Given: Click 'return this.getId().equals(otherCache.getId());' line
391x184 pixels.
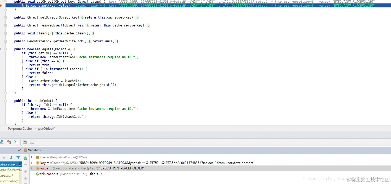Looking at the screenshot, I should click(x=73, y=85).
